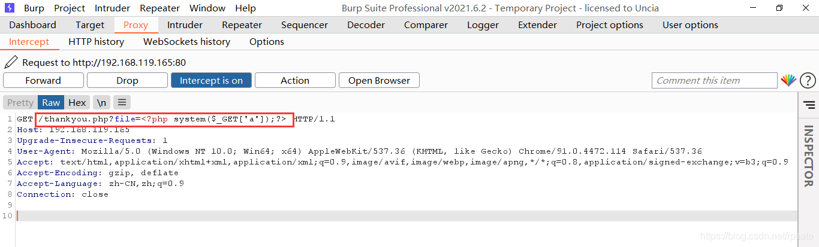Viewport: 819px width, 247px height.
Task: Switch to the Repeater tab
Action: [x=242, y=25]
